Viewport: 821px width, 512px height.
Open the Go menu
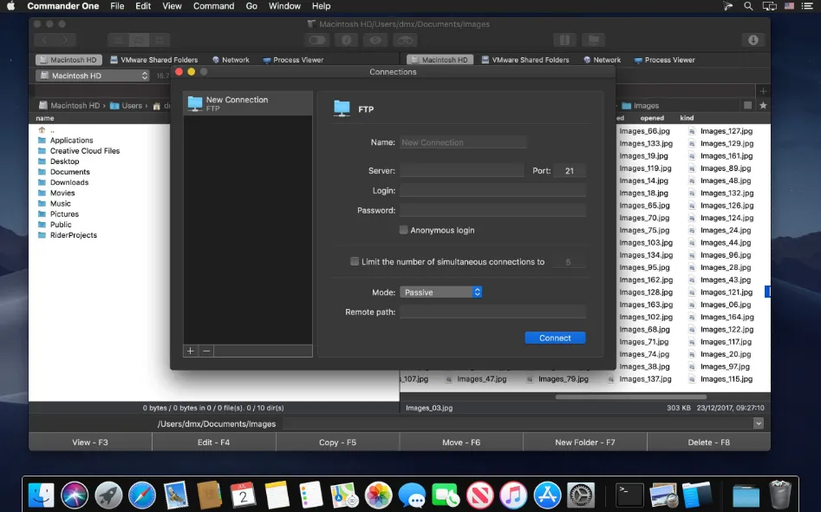pos(251,6)
